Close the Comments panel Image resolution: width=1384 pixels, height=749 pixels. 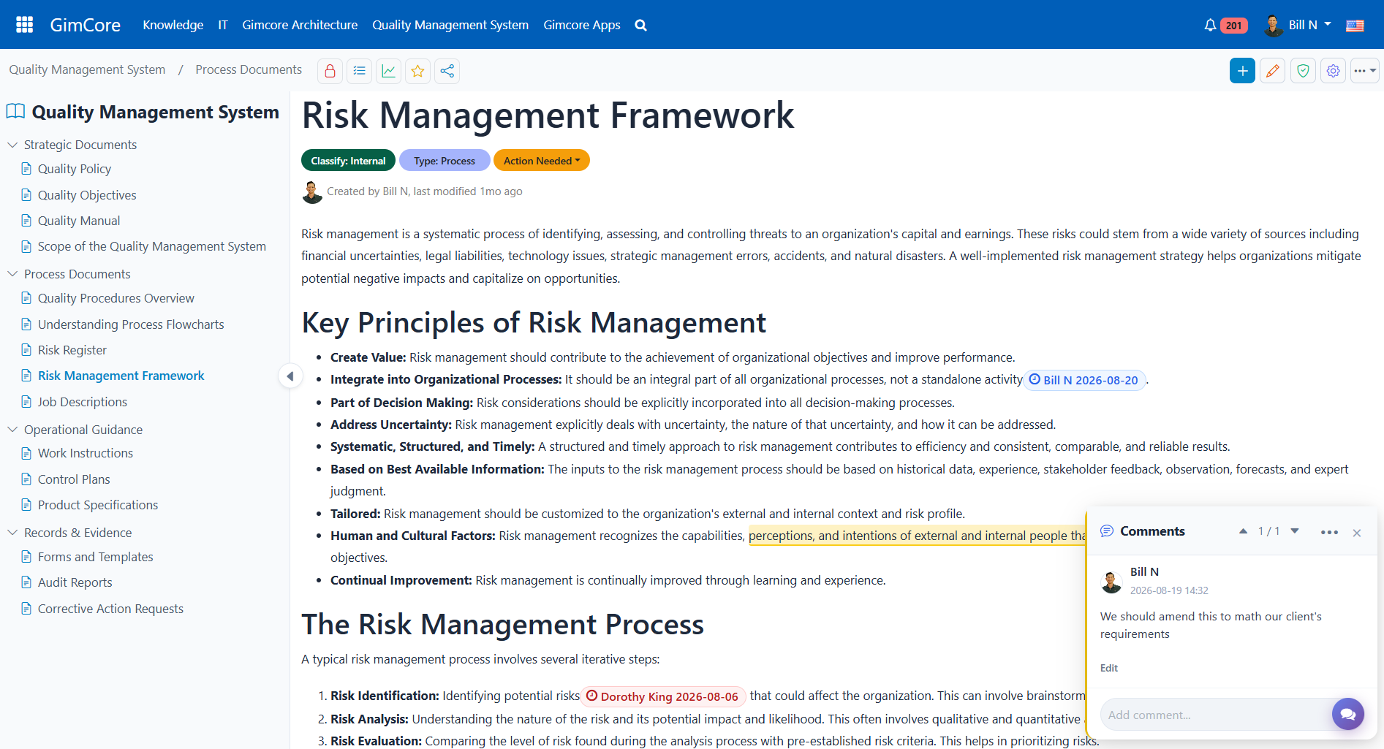(1357, 533)
